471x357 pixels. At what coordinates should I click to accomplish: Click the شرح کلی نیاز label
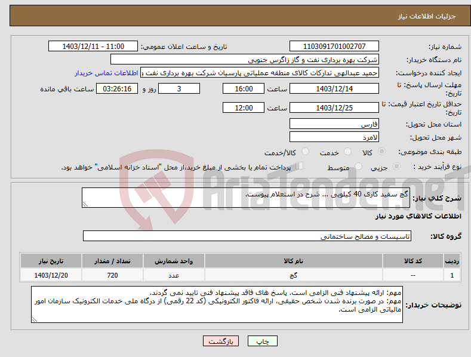(x=437, y=198)
